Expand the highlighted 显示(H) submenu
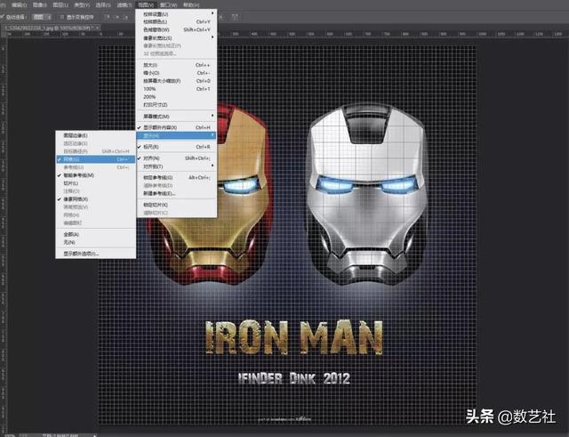The height and width of the screenshot is (437, 569). pyautogui.click(x=176, y=135)
